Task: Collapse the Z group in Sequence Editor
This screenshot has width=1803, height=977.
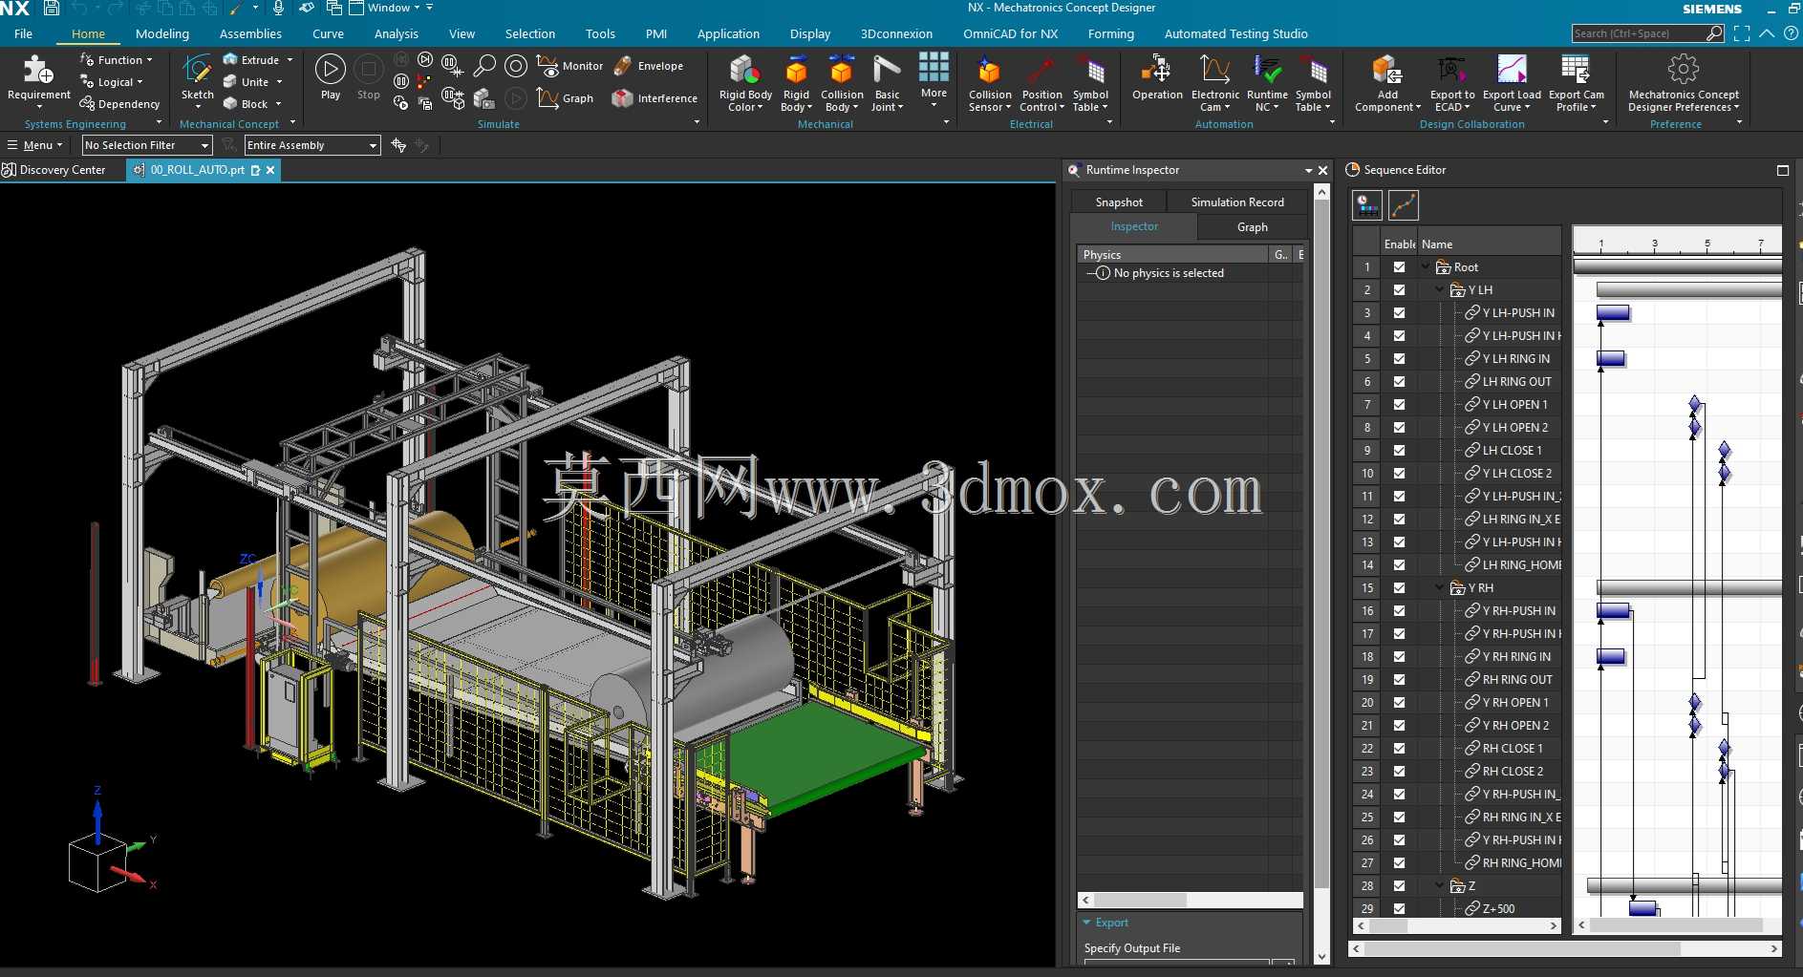Action: tap(1440, 885)
